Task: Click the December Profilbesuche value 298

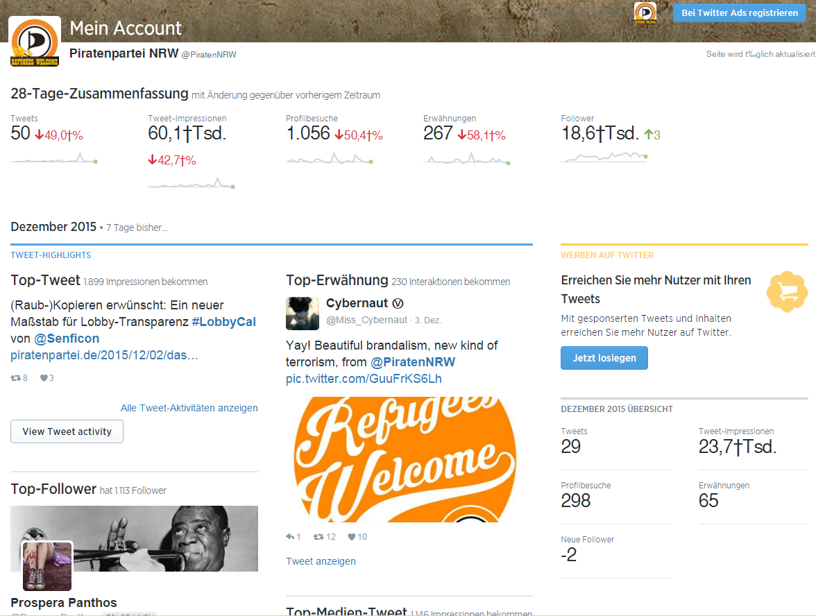Action: point(576,501)
